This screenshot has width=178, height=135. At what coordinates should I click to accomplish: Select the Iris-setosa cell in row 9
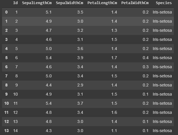click(x=162, y=94)
